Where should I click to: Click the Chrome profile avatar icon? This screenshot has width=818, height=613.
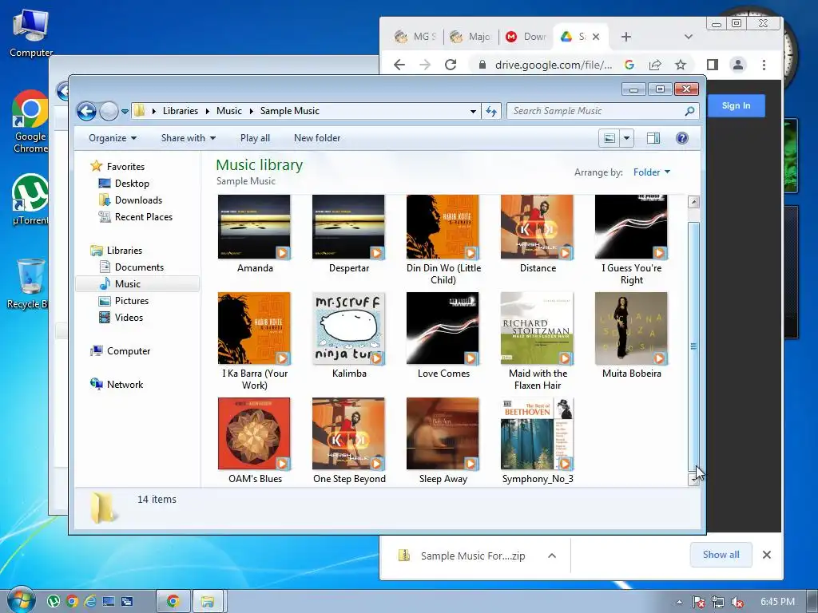(737, 65)
